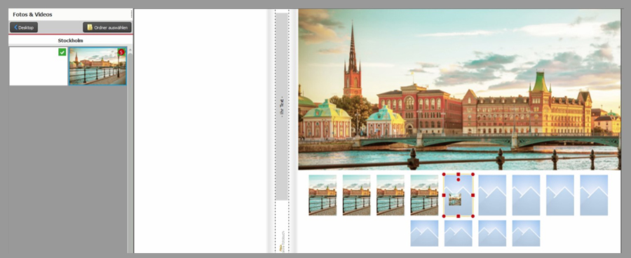Click the red usage badge showing 5
The image size is (631, 258).
click(121, 52)
